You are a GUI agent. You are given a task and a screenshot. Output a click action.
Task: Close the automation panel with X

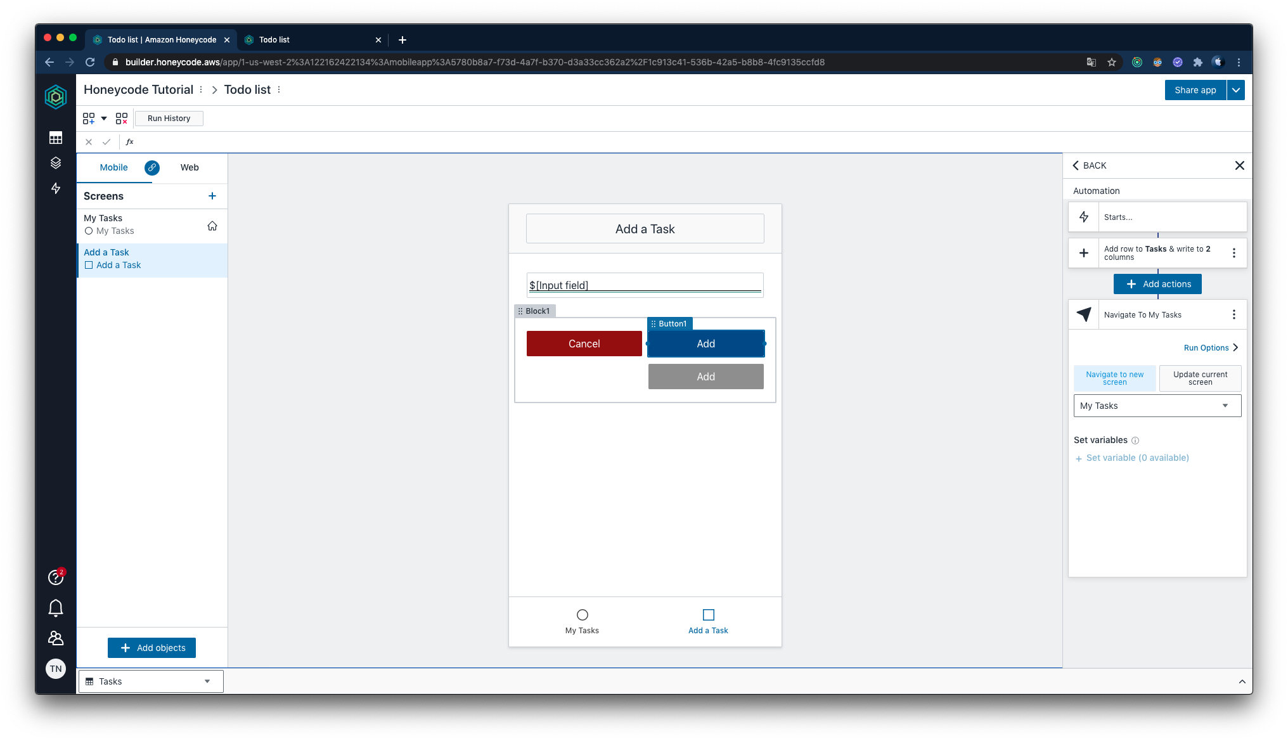(1240, 165)
